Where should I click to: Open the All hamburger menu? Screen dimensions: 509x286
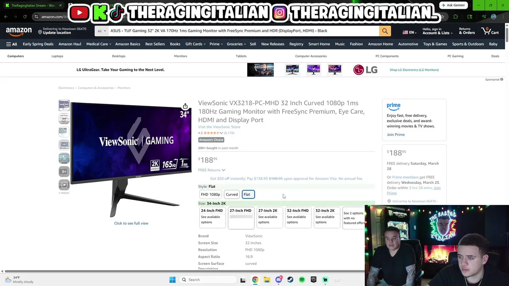[12, 44]
